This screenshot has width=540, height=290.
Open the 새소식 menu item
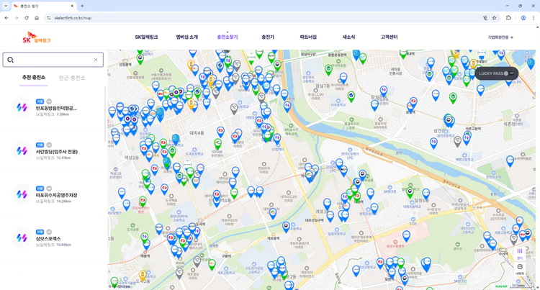[x=348, y=37]
